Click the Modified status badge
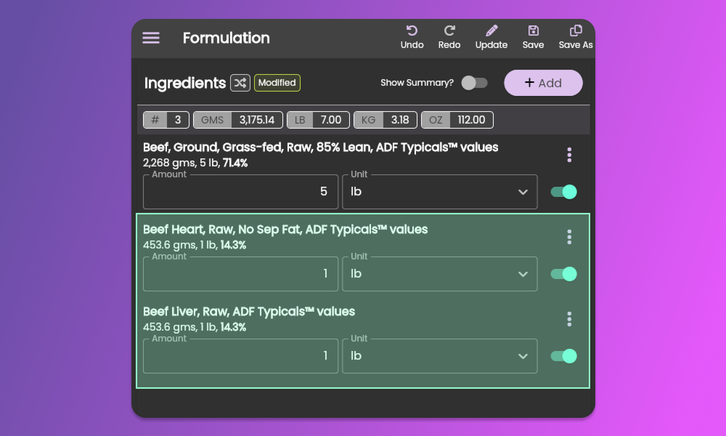726x436 pixels. point(277,83)
